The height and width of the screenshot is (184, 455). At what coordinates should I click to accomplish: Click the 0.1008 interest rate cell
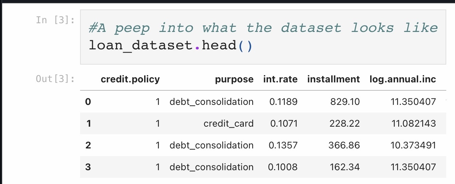click(283, 167)
